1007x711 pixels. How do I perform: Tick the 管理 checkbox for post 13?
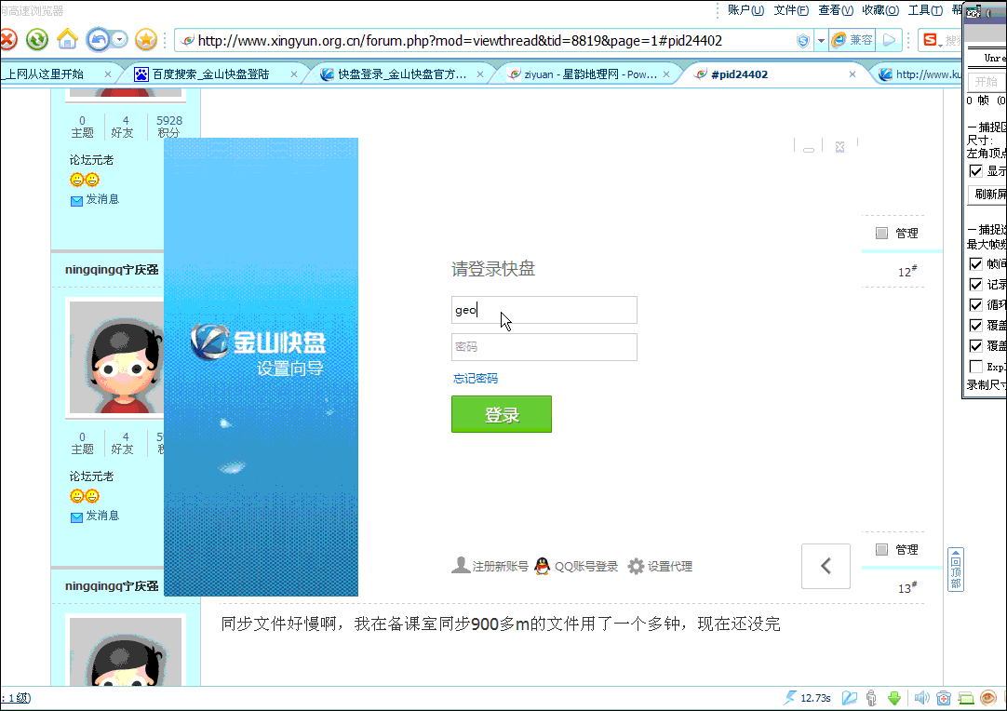pyautogui.click(x=881, y=549)
